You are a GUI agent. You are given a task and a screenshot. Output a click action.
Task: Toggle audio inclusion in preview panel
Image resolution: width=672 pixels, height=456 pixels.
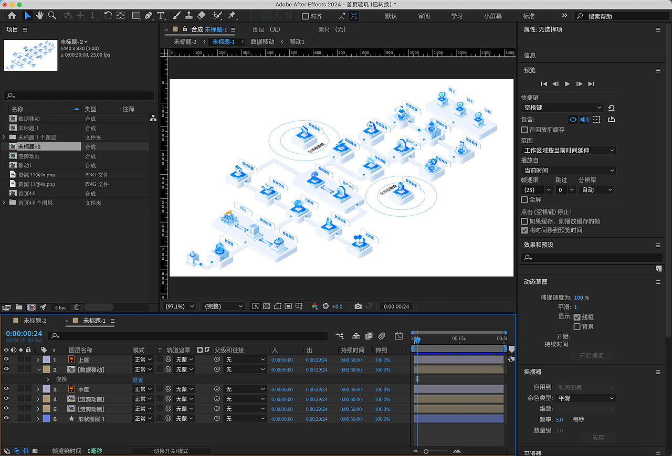click(x=584, y=120)
